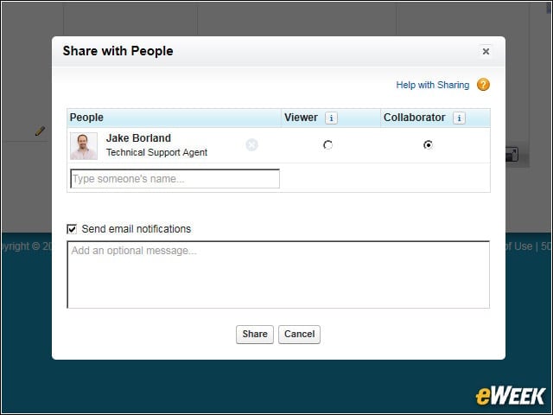
Task: Select Viewer radio for Jake Borland
Action: [x=327, y=144]
